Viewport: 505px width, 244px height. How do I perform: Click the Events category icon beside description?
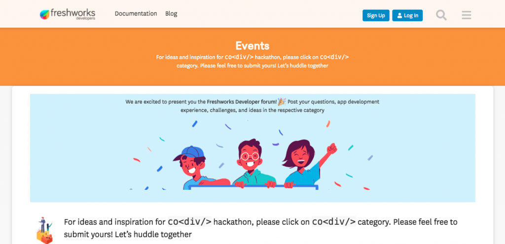[x=44, y=230]
